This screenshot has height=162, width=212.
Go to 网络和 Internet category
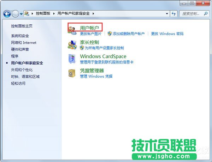click(24, 43)
